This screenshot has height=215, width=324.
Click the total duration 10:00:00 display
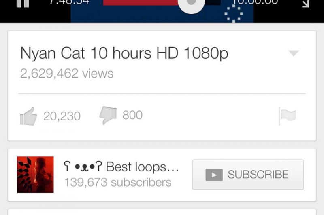pyautogui.click(x=255, y=2)
